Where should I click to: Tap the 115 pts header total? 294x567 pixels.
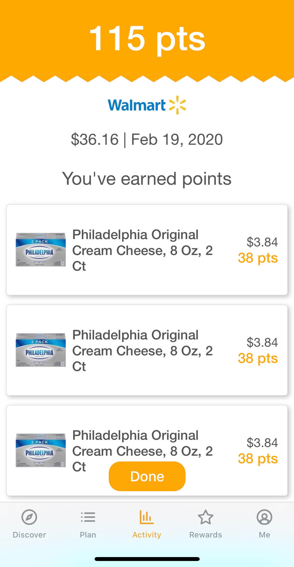(x=147, y=38)
